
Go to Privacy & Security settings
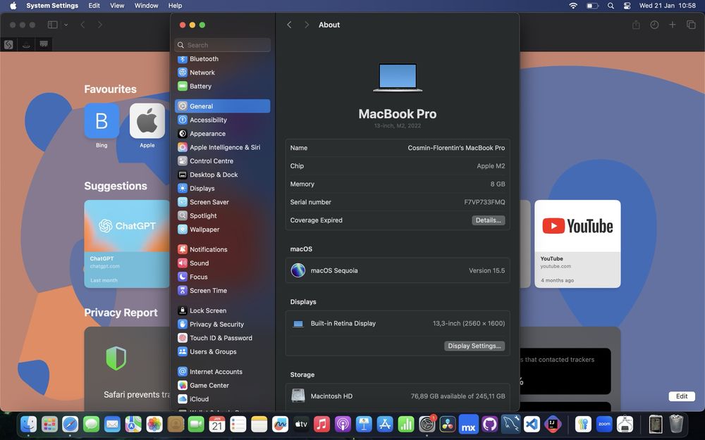pos(222,324)
